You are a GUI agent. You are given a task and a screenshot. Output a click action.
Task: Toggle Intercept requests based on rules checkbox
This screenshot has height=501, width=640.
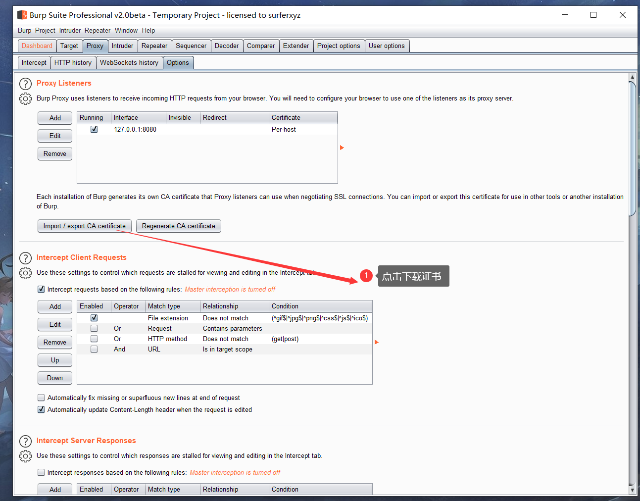[41, 289]
